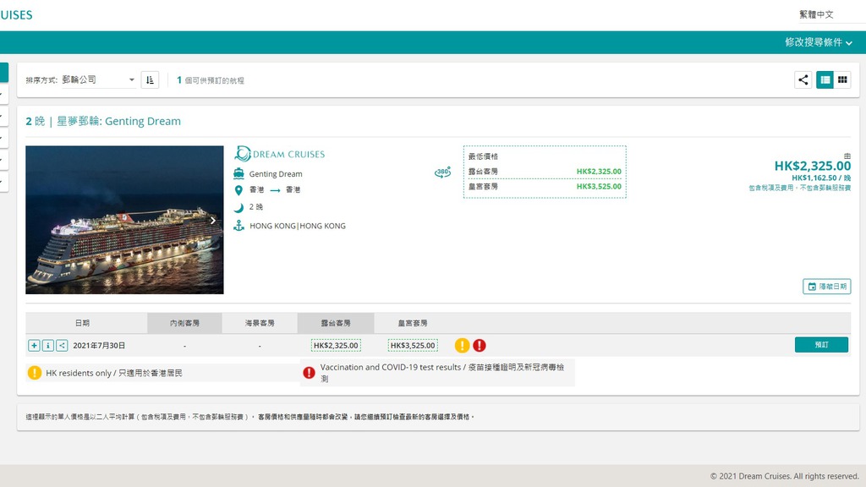This screenshot has width=866, height=487.
Task: Click the red vaccination requirement notice icon
Action: (x=310, y=373)
